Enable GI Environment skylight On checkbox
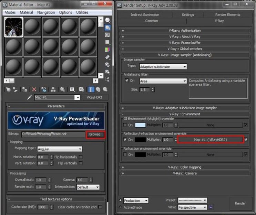The width and height of the screenshot is (256, 215). [125, 125]
